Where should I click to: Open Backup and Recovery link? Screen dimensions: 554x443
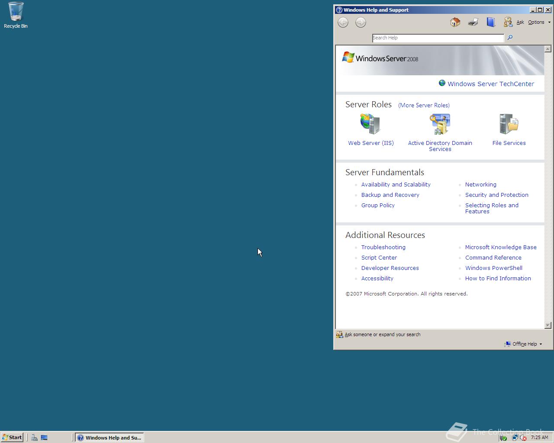pyautogui.click(x=390, y=195)
